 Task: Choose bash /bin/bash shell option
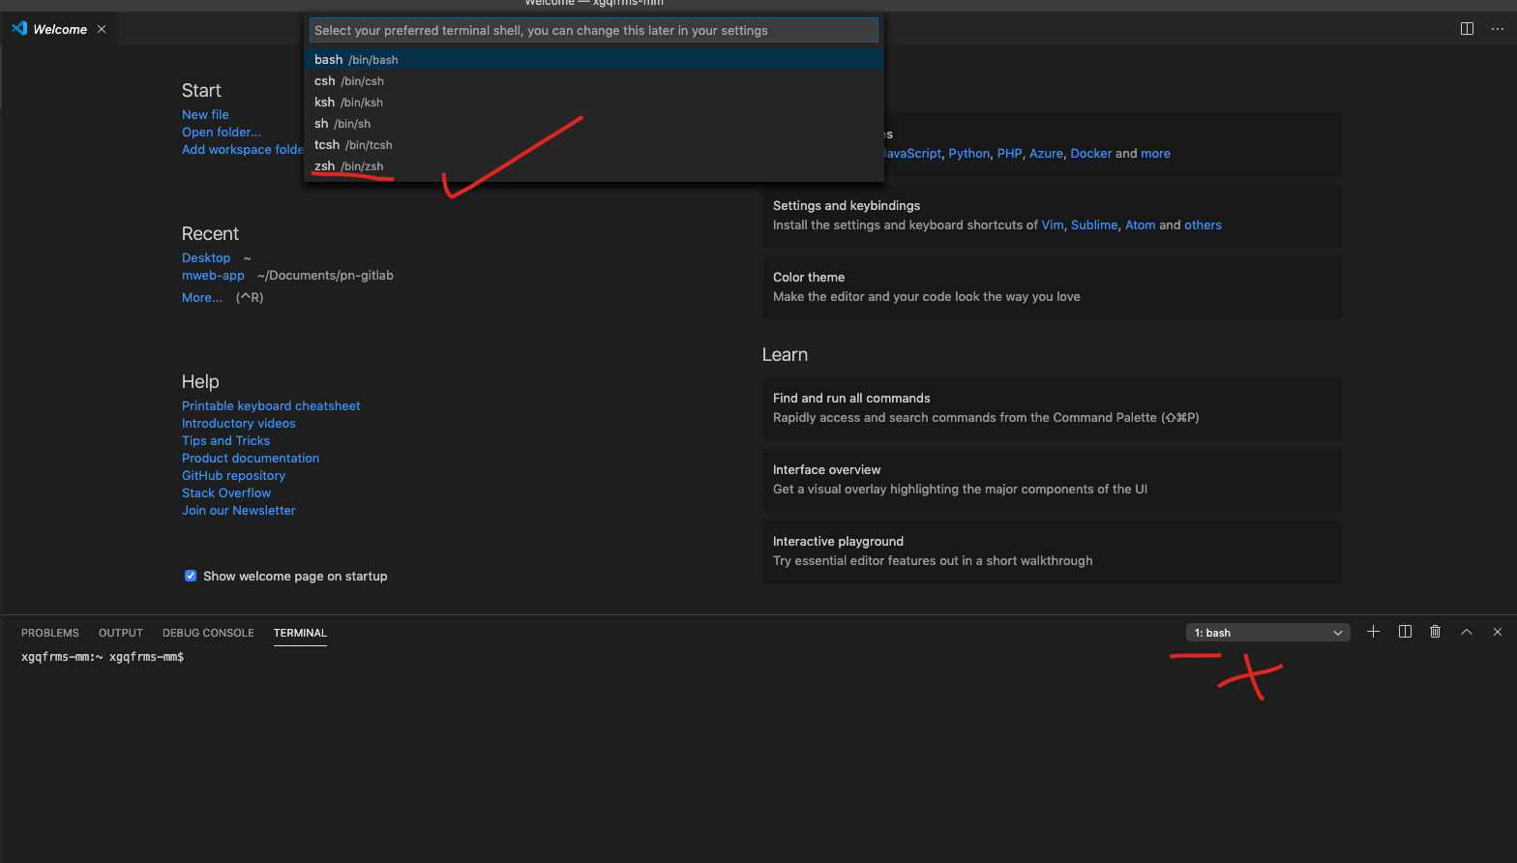[594, 60]
